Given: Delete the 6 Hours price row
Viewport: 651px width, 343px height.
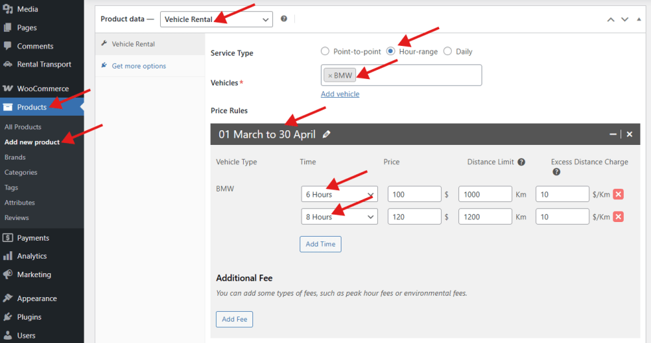Looking at the screenshot, I should click(618, 194).
